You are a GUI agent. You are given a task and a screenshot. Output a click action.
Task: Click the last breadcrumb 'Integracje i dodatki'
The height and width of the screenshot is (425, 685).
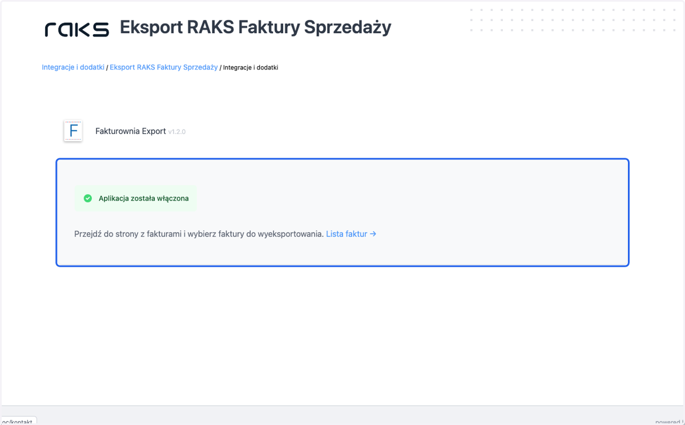pos(251,67)
